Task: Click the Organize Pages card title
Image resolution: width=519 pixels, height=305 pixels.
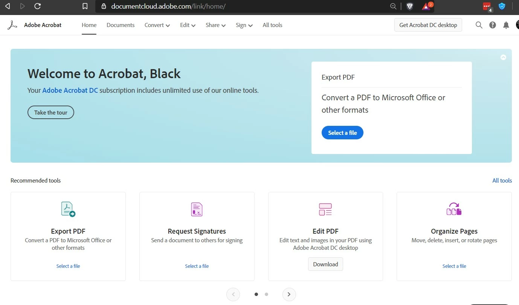Action: [454, 231]
